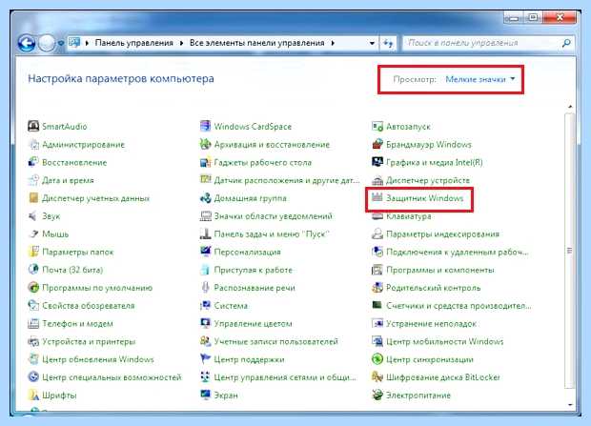Open Устранение неполадок link
This screenshot has height=426, width=591.
tap(431, 323)
